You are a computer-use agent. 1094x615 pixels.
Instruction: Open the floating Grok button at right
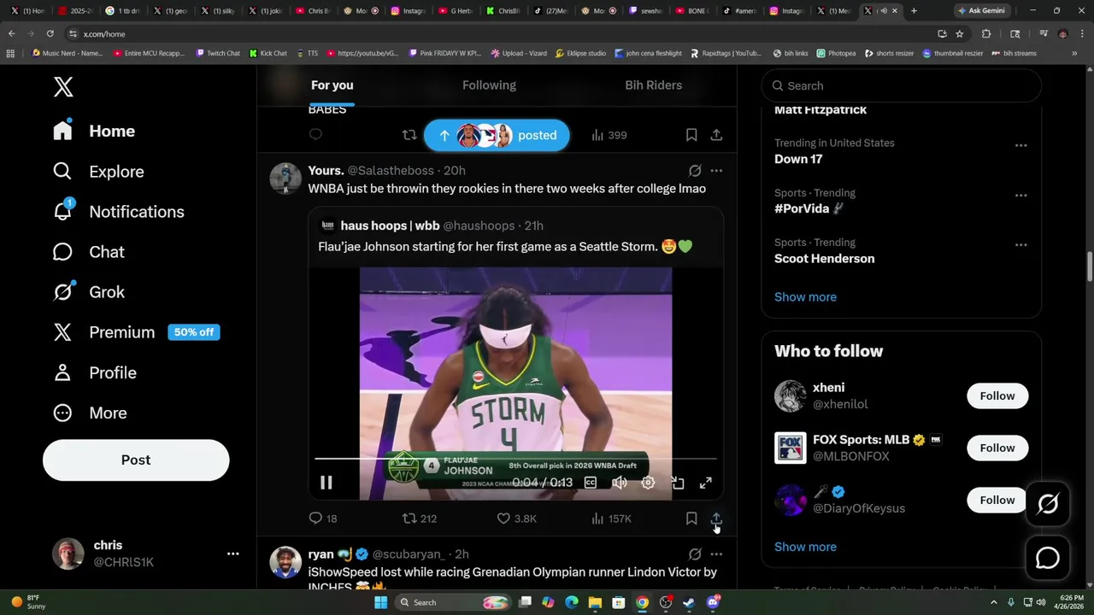(x=1048, y=504)
